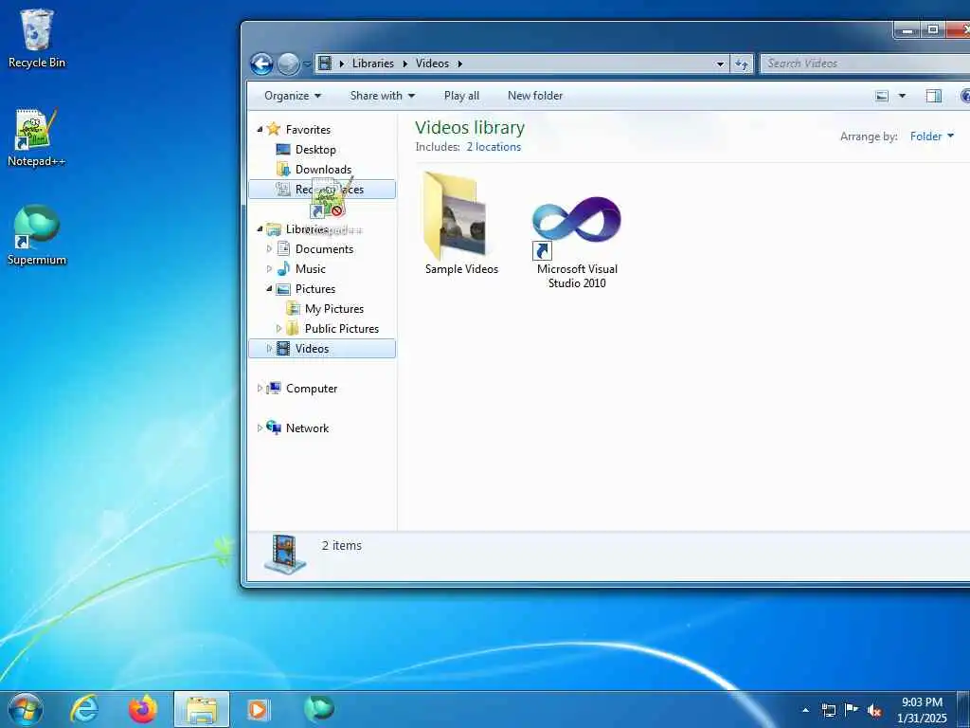This screenshot has width=970, height=728.
Task: Click the muted volume tray icon
Action: click(x=874, y=711)
